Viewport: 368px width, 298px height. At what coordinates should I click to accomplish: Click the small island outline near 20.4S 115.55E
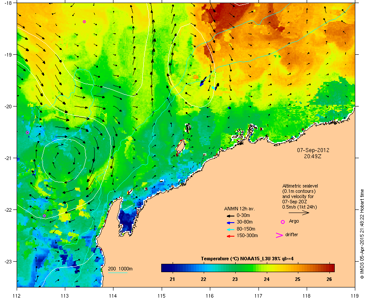pos(188,128)
